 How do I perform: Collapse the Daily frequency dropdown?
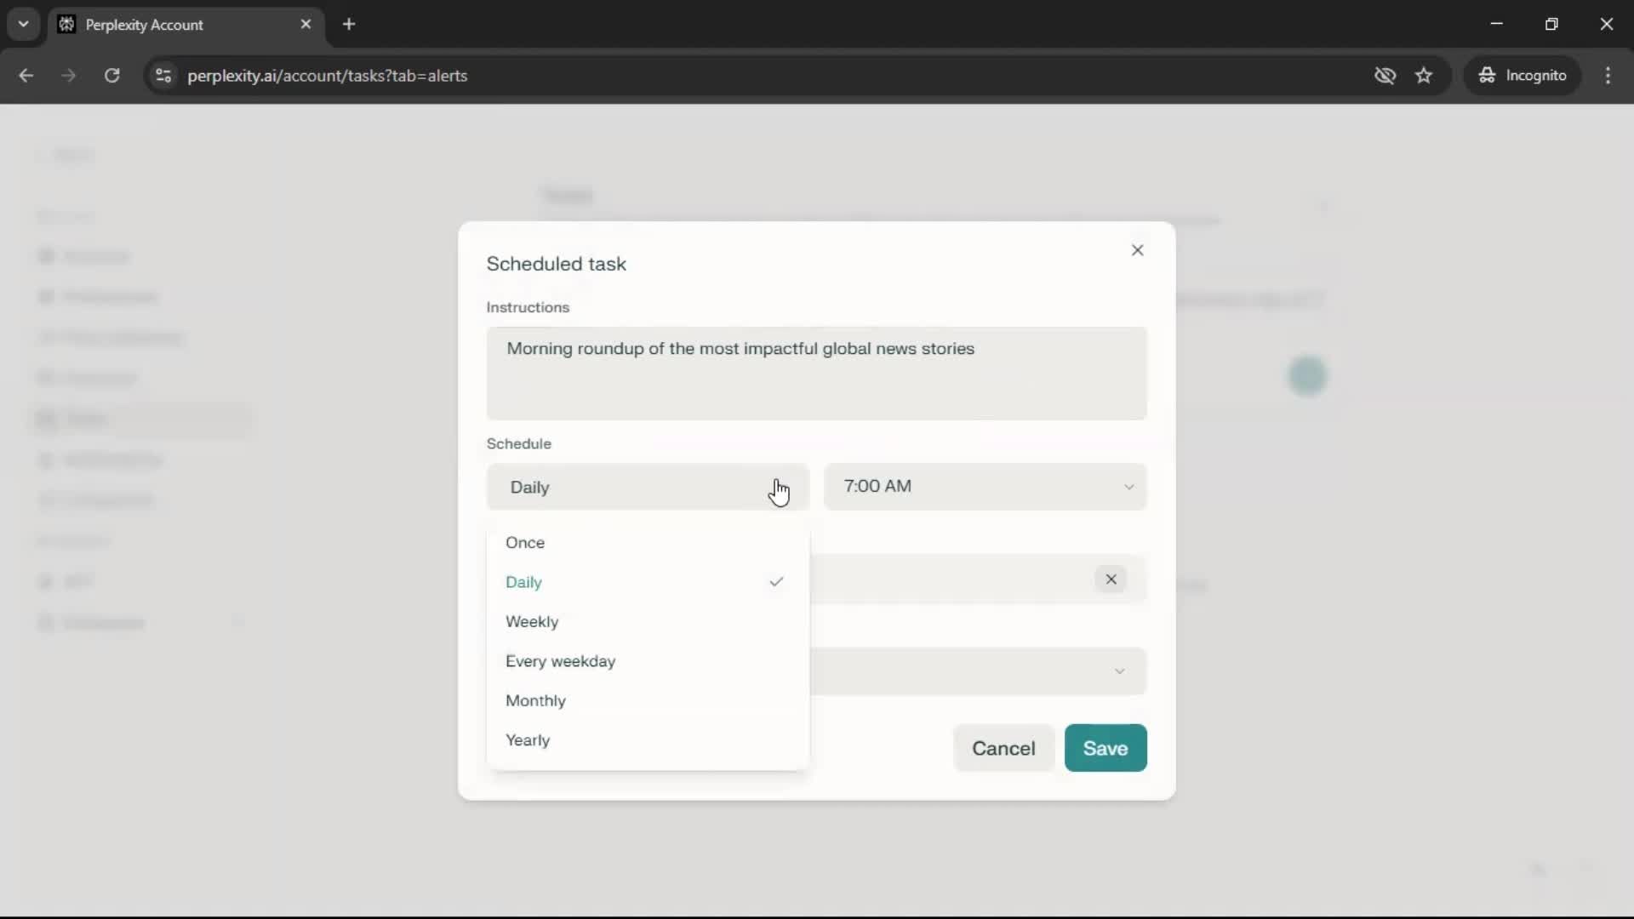[647, 487]
